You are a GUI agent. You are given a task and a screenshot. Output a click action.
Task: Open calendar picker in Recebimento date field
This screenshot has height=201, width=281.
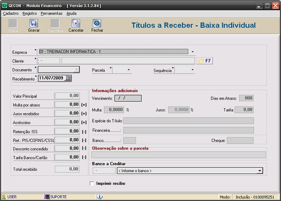68,78
